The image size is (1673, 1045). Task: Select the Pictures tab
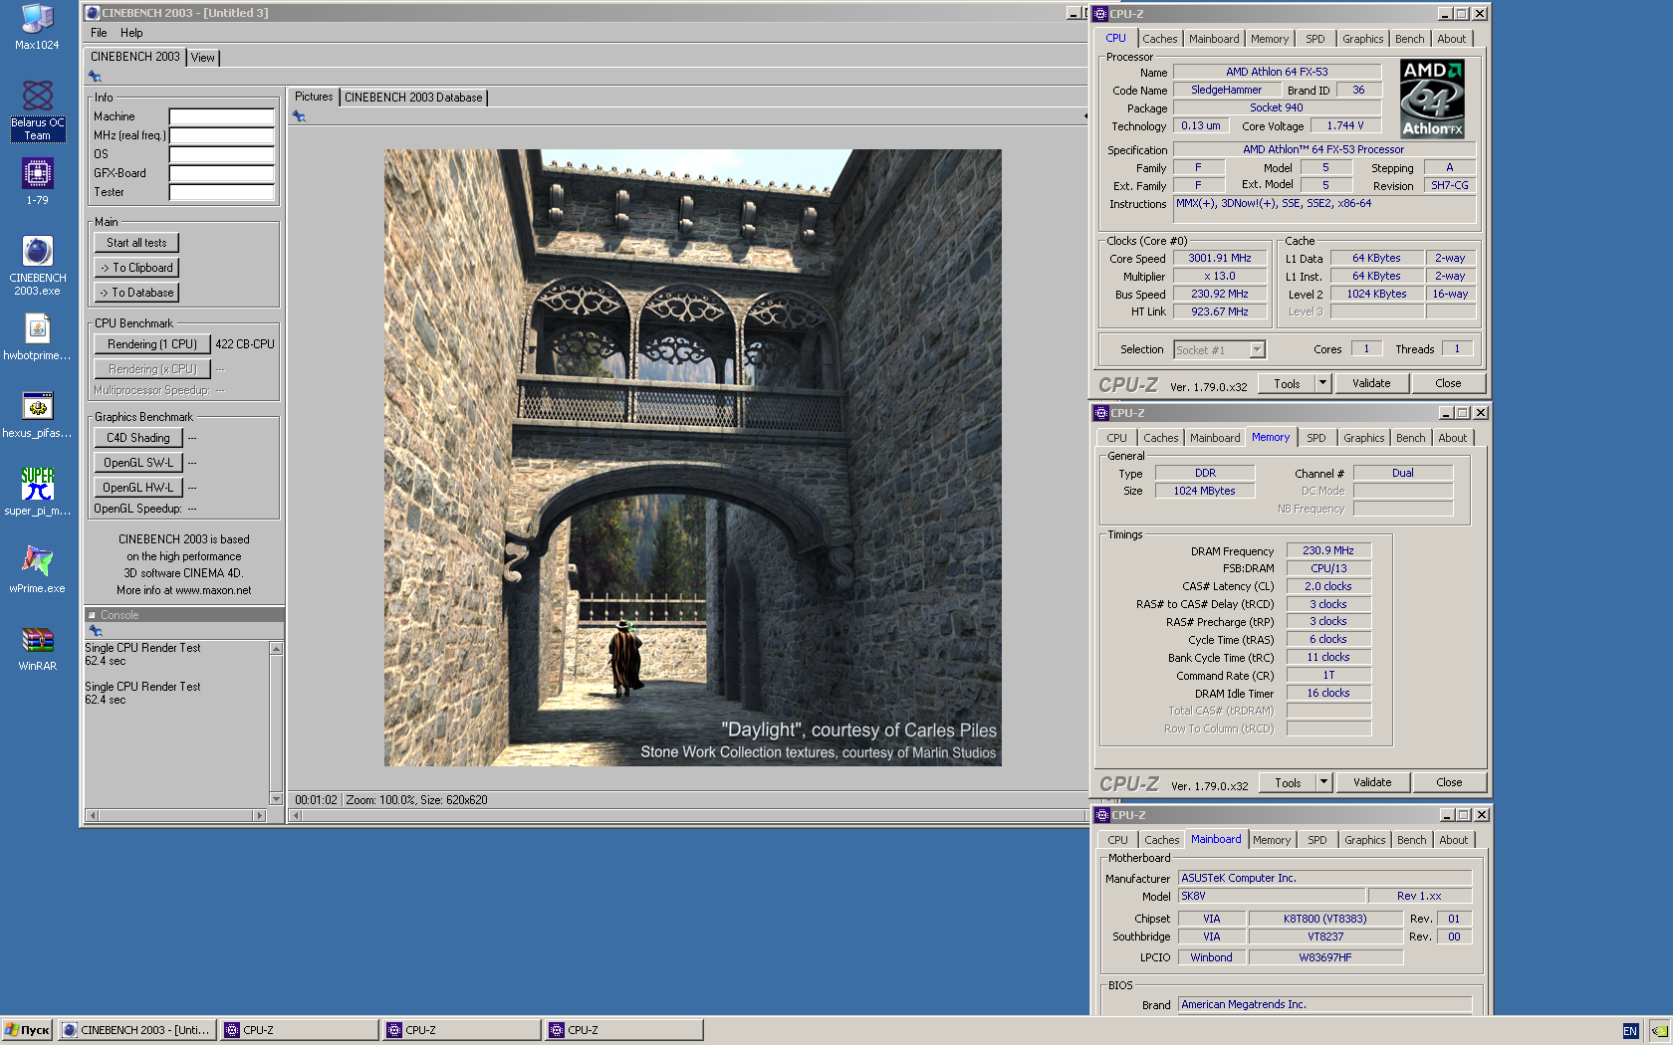click(x=314, y=97)
